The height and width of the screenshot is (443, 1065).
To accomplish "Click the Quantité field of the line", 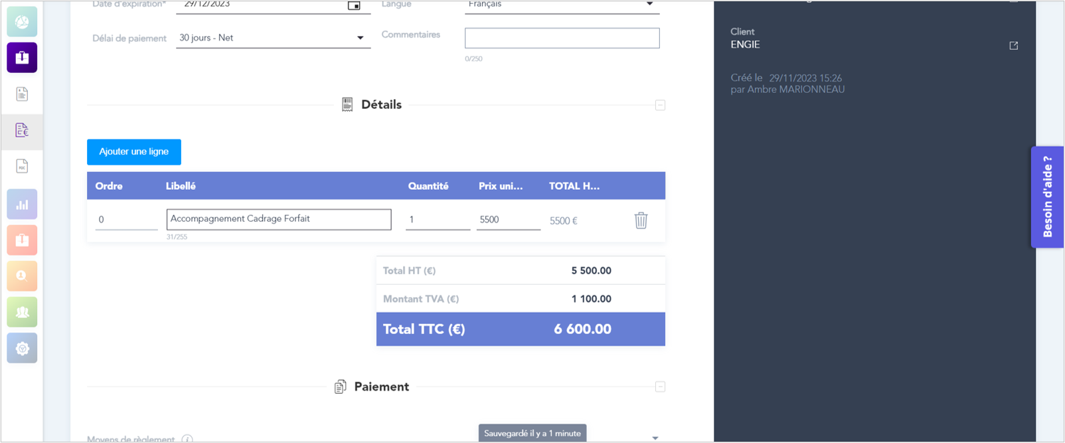I will pos(438,220).
